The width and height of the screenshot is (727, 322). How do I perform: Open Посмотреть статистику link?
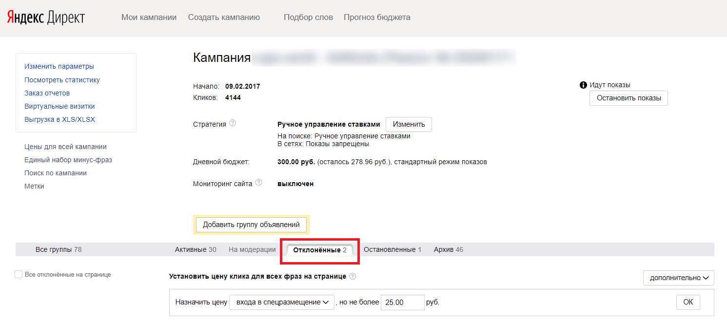point(62,80)
